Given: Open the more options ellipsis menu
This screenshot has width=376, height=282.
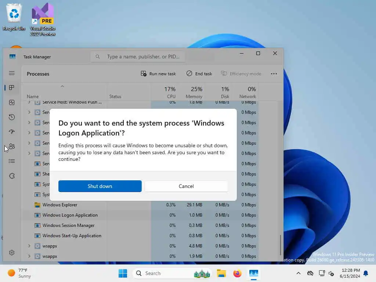Looking at the screenshot, I should click(274, 73).
